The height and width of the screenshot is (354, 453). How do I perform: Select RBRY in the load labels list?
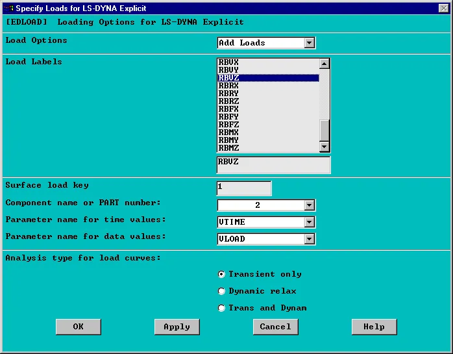[x=268, y=94]
